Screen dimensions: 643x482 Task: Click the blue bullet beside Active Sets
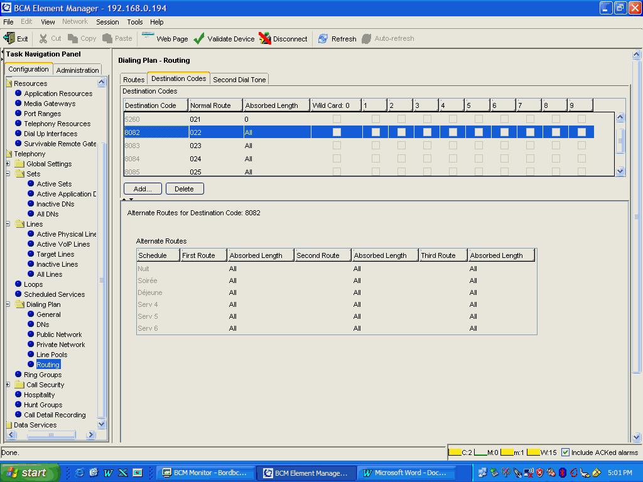click(31, 184)
